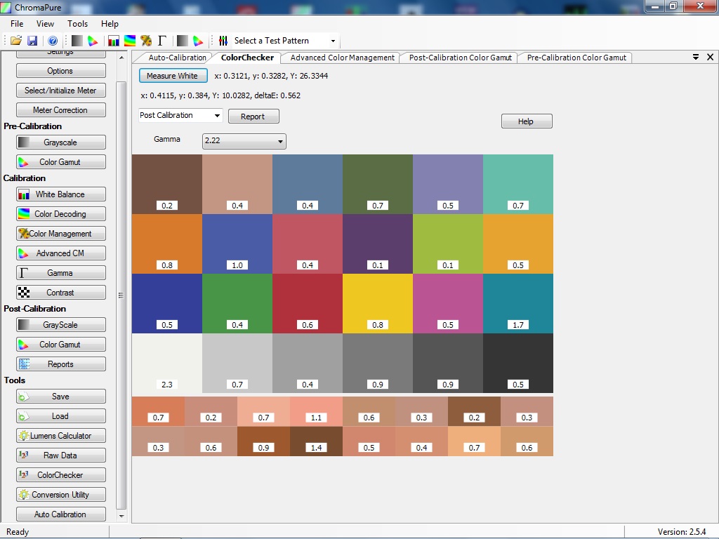Click the floppy disk save icon

34,41
